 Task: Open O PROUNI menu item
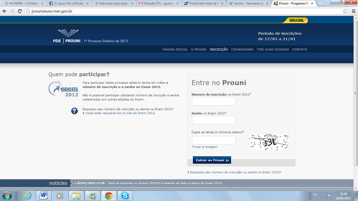[x=198, y=49]
